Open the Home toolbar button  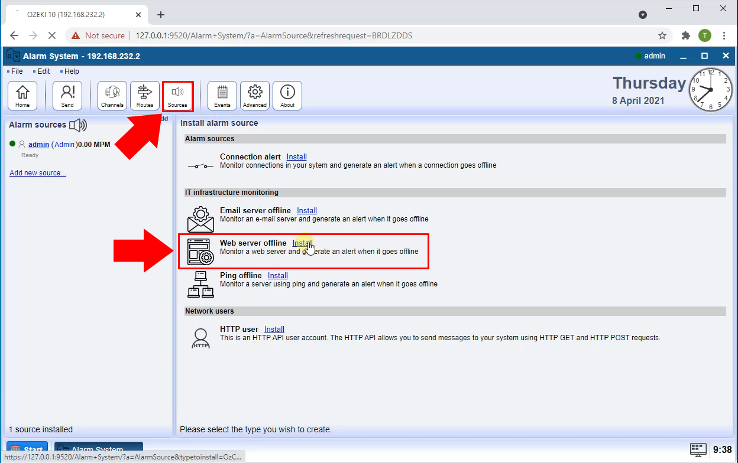point(22,96)
